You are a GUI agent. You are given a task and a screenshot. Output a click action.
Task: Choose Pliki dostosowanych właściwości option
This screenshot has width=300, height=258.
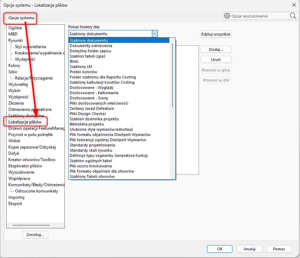click(119, 103)
